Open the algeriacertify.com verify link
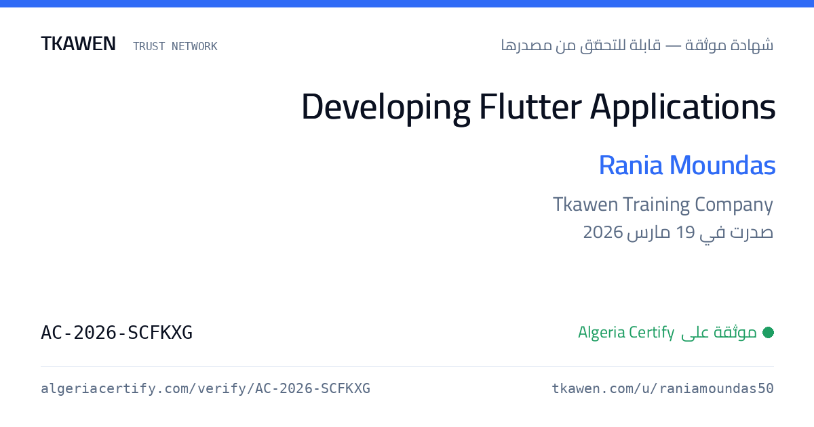814x427 pixels. coord(206,388)
